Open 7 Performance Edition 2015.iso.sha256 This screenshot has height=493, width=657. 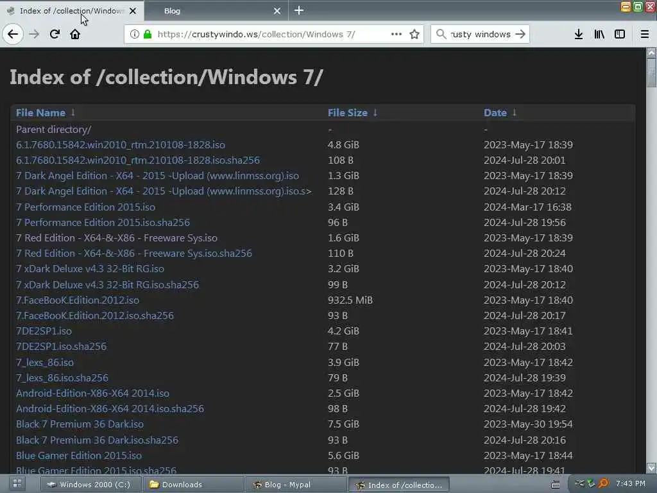tap(103, 223)
